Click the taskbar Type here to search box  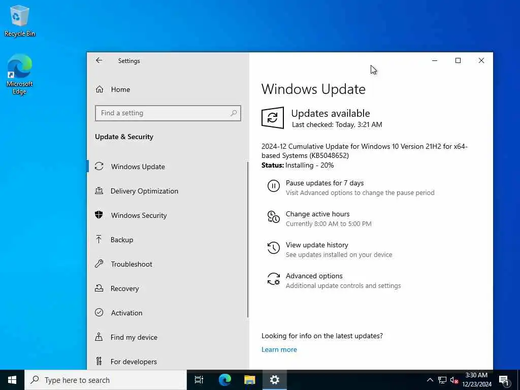pos(106,380)
